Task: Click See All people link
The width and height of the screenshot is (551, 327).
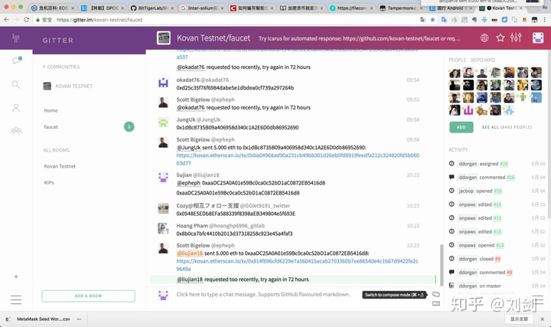Action: [507, 127]
